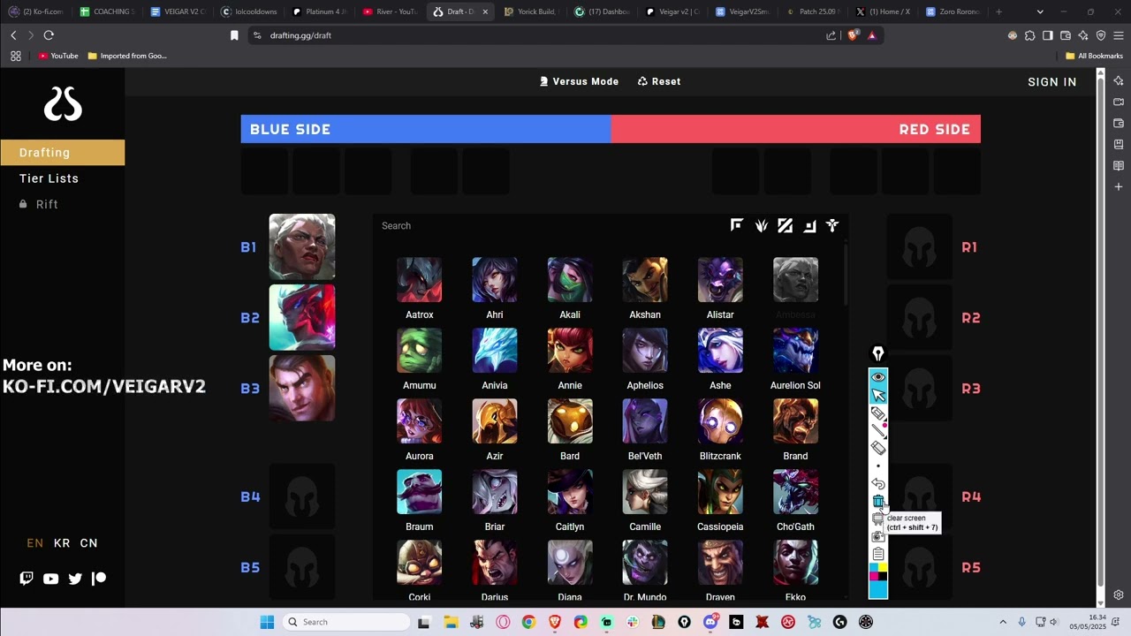Click the clipboard icon in annotation toolbar
1131x636 pixels.
point(878,554)
